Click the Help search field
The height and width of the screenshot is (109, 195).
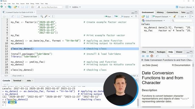pos(177,56)
